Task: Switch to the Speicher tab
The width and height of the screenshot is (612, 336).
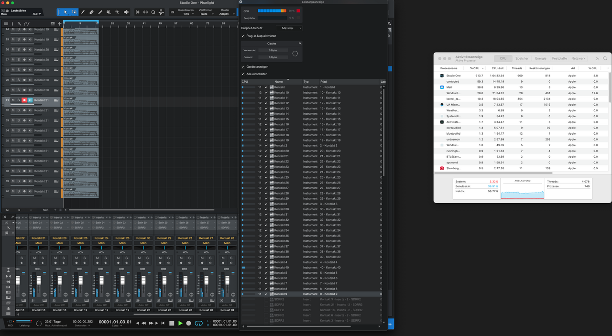Action: click(x=522, y=58)
